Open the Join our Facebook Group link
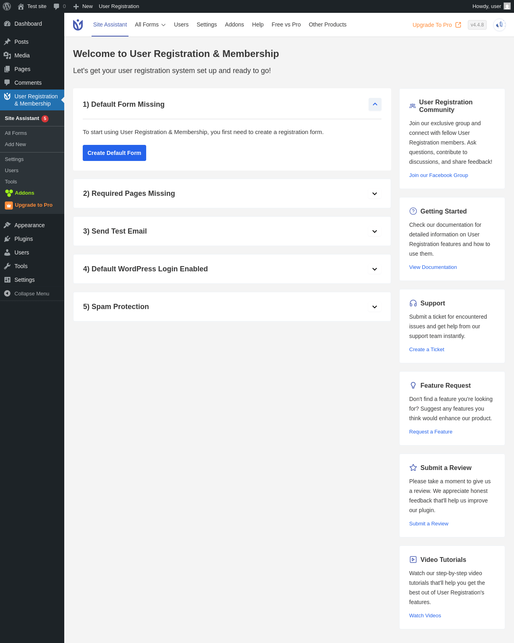 click(439, 175)
